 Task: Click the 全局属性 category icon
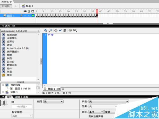click(x=3, y=38)
